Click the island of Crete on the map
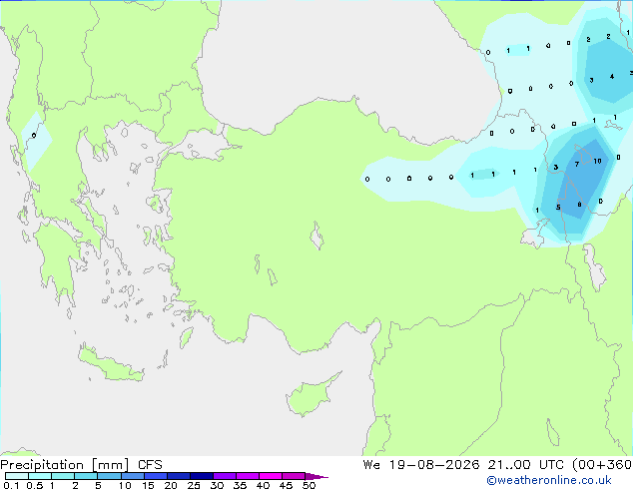The width and height of the screenshot is (633, 489). (111, 363)
